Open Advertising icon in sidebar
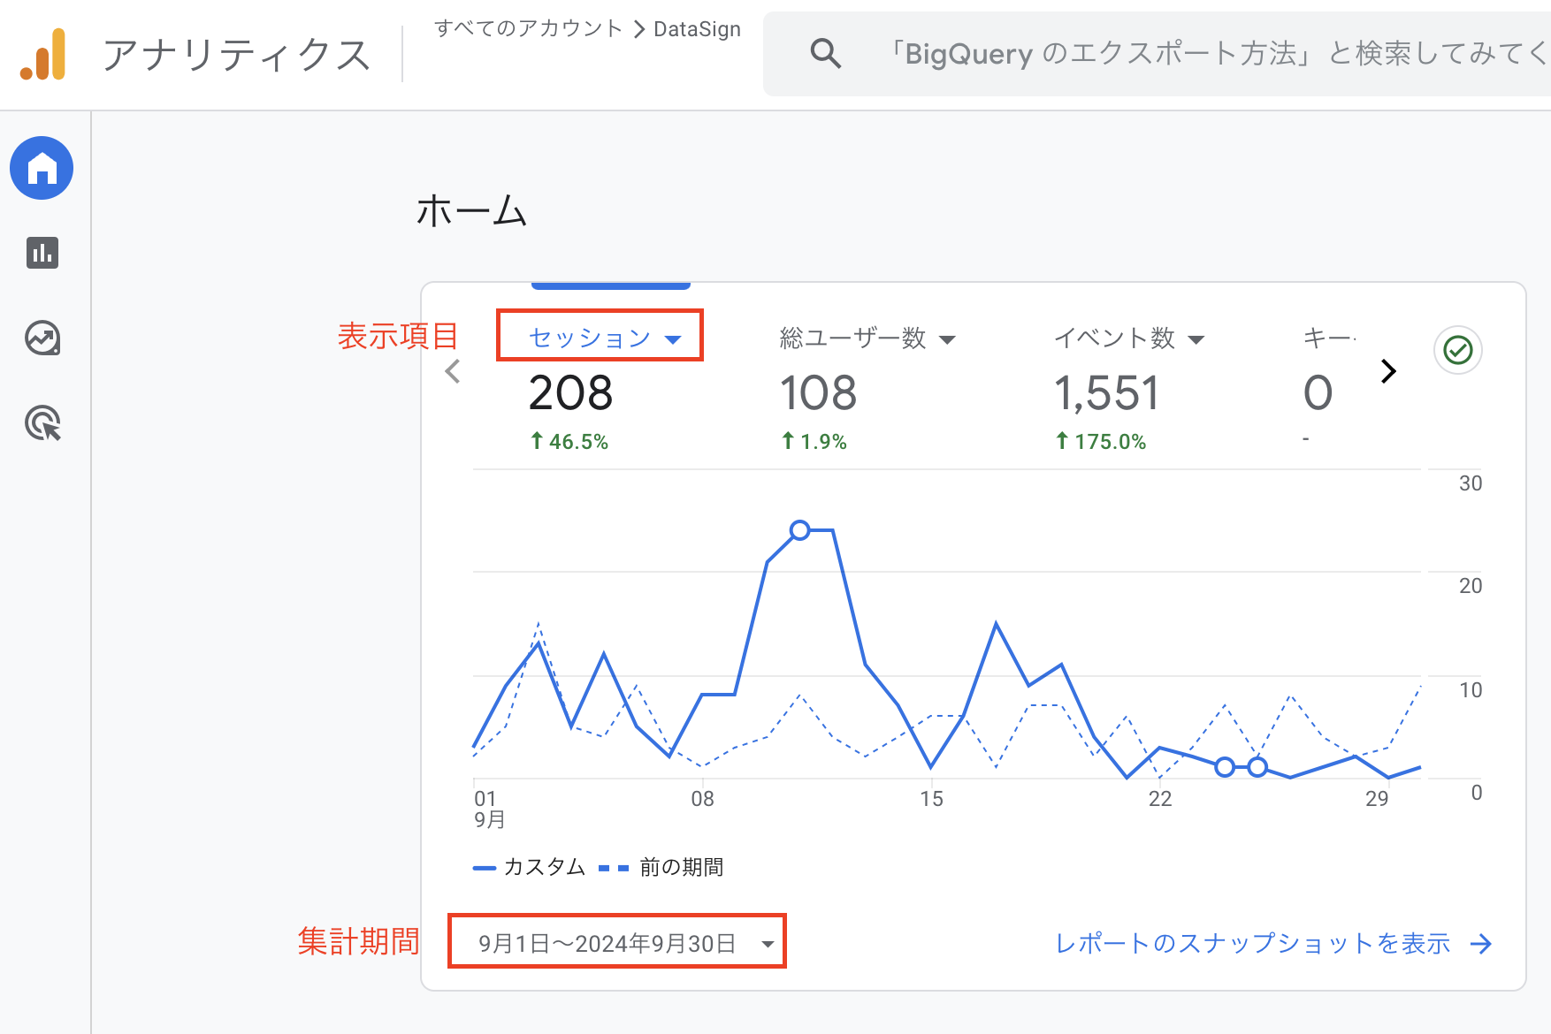This screenshot has width=1551, height=1034. click(x=42, y=423)
